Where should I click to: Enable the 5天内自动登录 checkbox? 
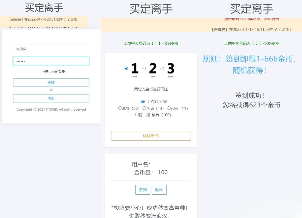point(39,71)
